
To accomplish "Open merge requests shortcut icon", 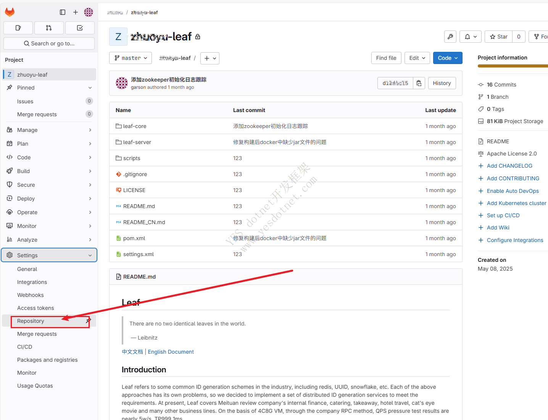I will click(x=49, y=28).
